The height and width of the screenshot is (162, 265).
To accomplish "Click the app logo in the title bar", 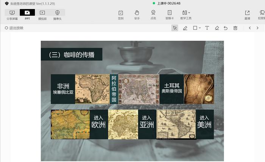I will click(x=6, y=3).
